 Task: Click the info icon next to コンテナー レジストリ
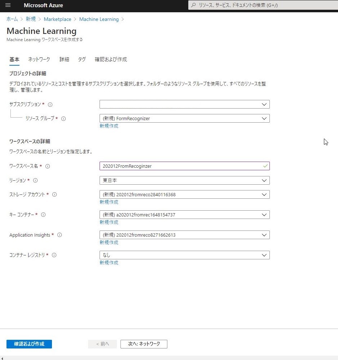click(54, 255)
